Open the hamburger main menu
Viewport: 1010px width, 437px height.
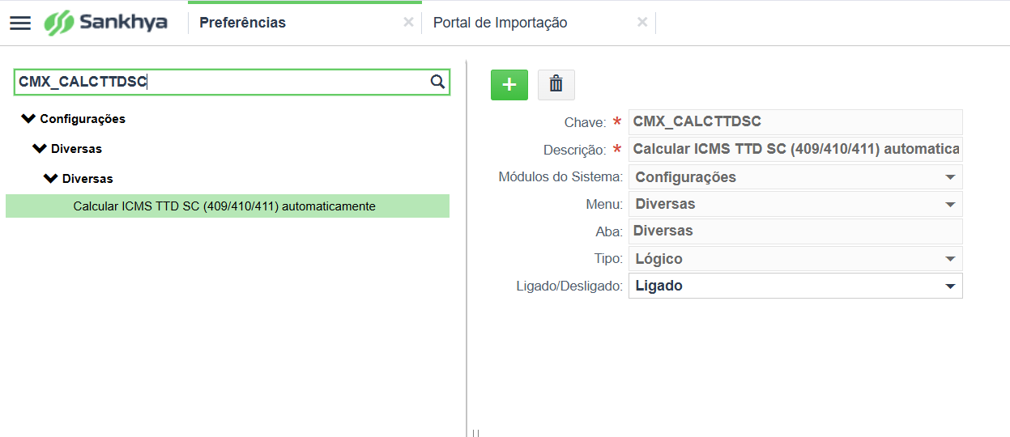20,23
